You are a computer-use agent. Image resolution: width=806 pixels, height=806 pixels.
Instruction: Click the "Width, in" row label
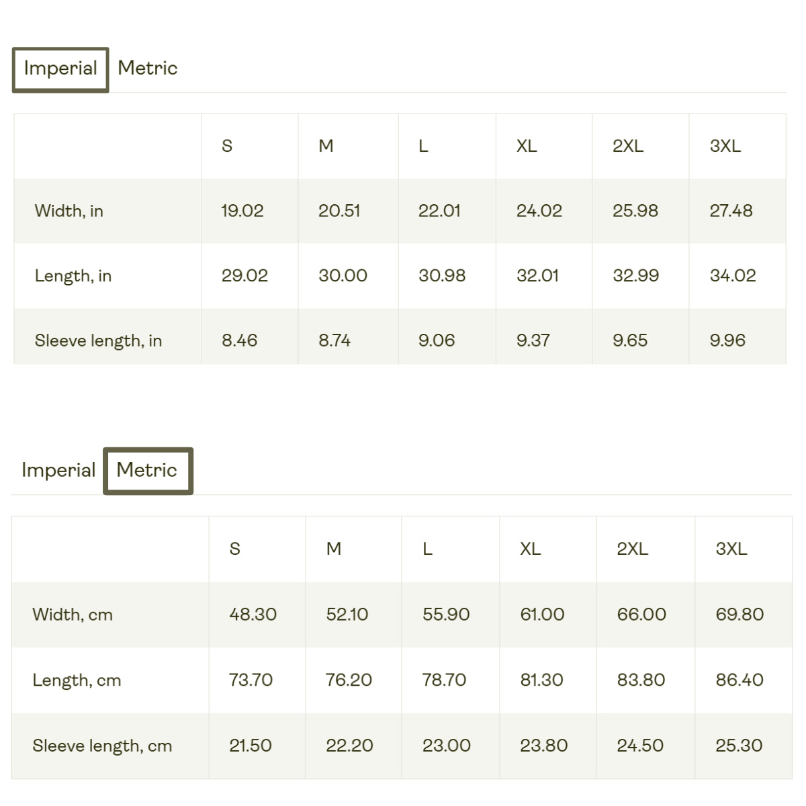69,211
